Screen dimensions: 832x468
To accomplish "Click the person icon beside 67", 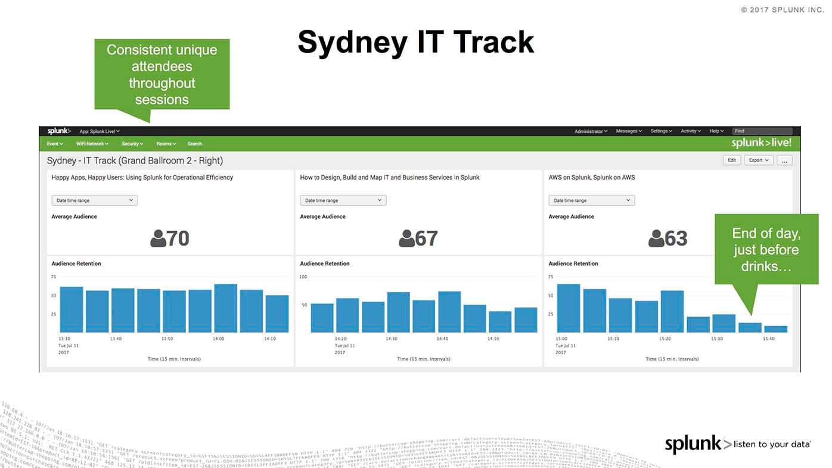I will tap(406, 238).
